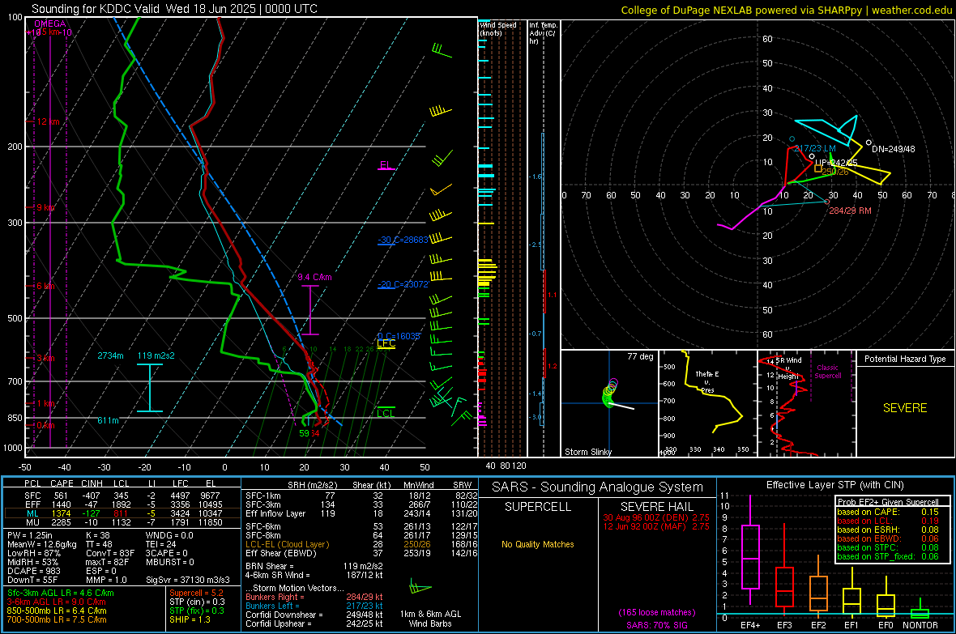Click the 611m effective layer base label
The width and height of the screenshot is (956, 634).
click(x=108, y=420)
